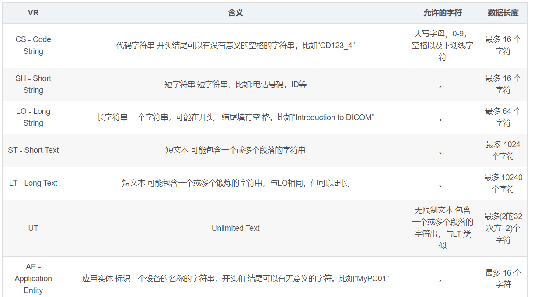Click the 含义 column header

pos(236,13)
